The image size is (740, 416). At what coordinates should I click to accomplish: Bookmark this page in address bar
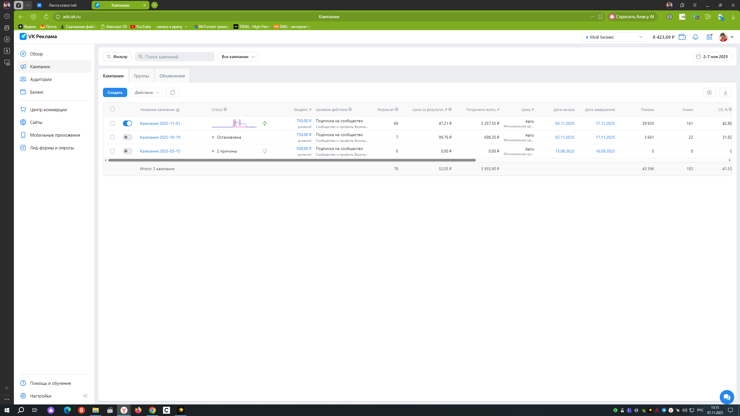pyautogui.click(x=600, y=17)
